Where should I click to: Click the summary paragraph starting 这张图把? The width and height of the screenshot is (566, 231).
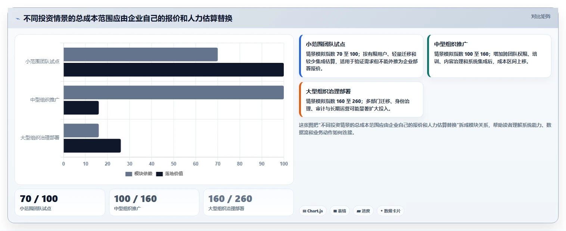425,129
